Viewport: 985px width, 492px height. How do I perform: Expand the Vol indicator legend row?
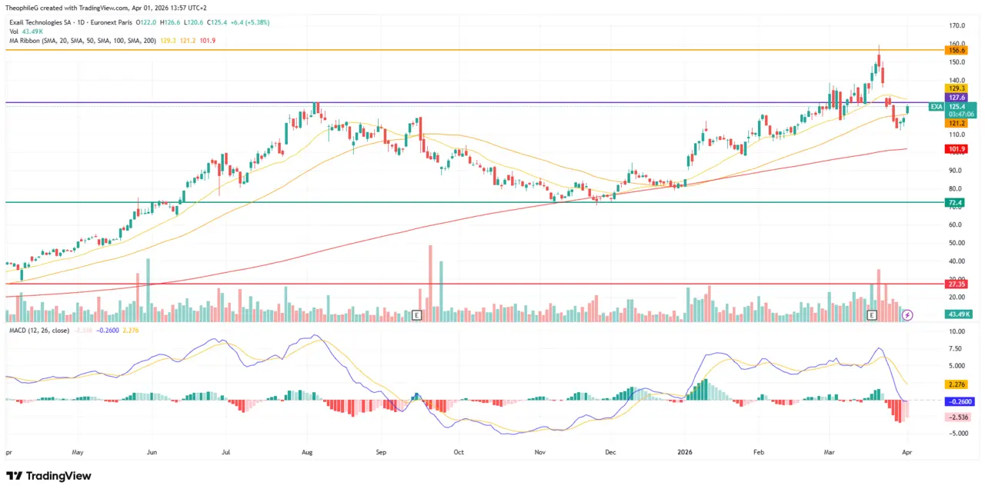[13, 33]
